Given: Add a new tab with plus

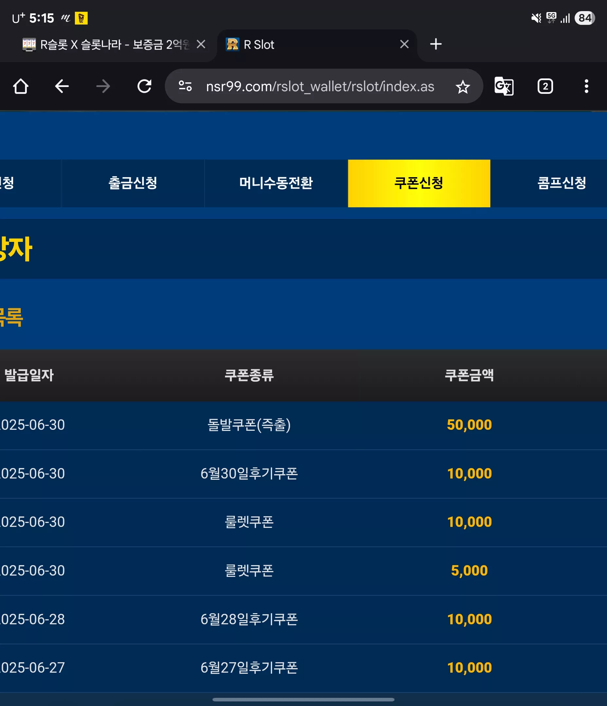Looking at the screenshot, I should pyautogui.click(x=436, y=44).
